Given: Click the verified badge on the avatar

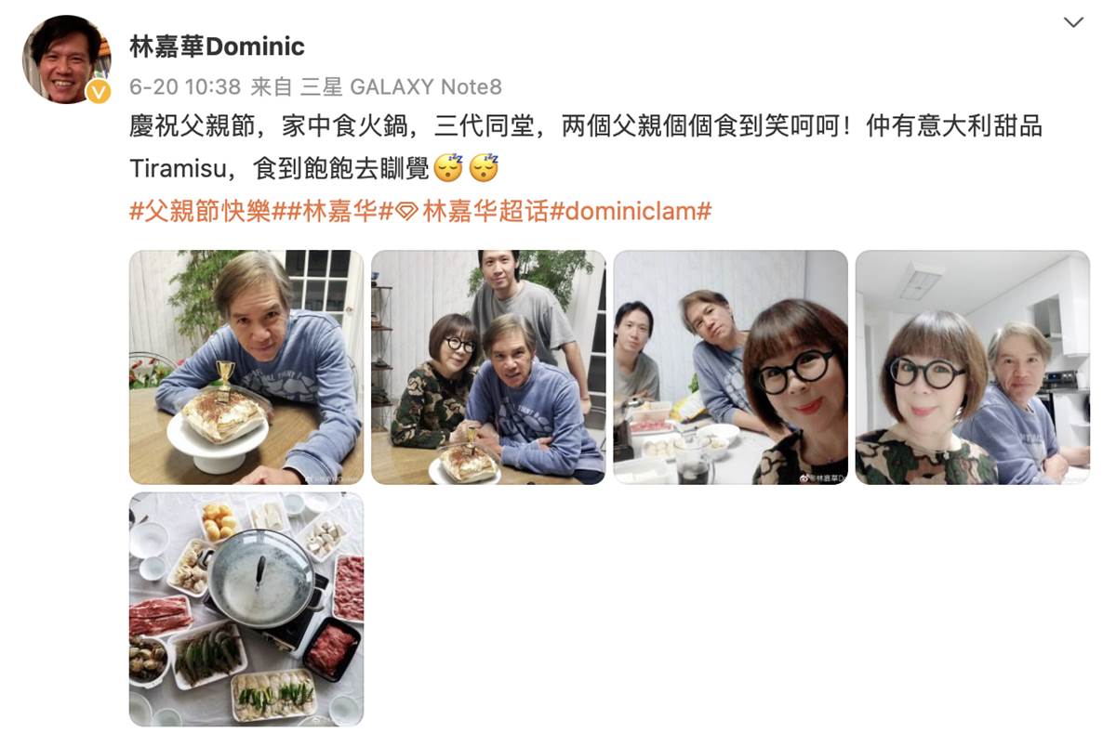Looking at the screenshot, I should coord(99,91).
